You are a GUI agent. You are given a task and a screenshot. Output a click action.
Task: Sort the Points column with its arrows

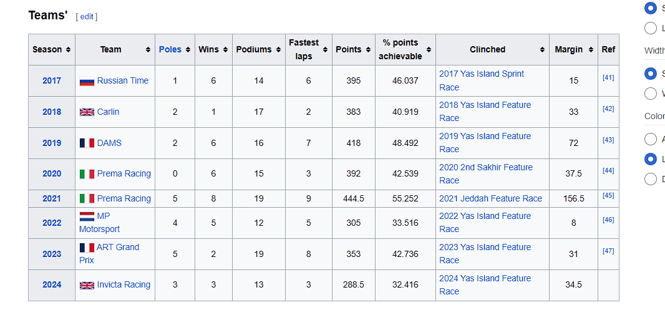click(x=368, y=50)
